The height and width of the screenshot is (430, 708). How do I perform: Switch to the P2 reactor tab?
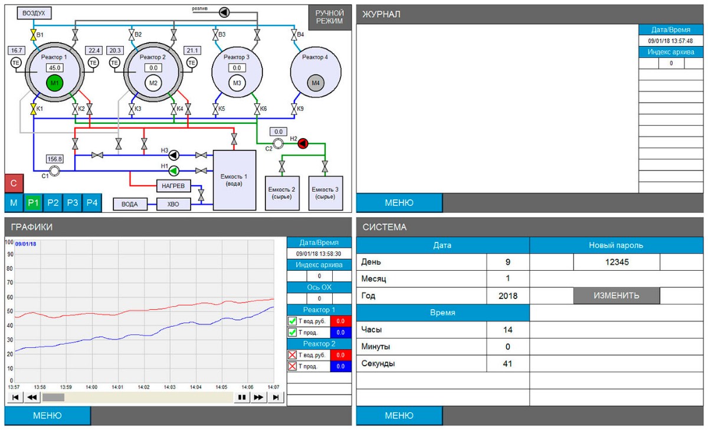tap(53, 203)
